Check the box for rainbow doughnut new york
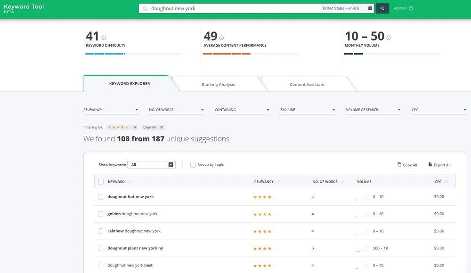 pyautogui.click(x=101, y=231)
